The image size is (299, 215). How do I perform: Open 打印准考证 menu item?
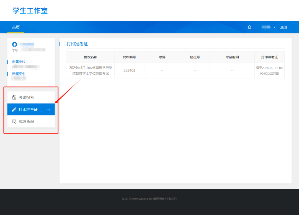(31, 109)
